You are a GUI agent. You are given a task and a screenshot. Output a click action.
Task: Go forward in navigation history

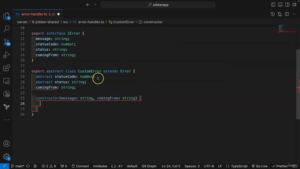[x=95, y=5]
